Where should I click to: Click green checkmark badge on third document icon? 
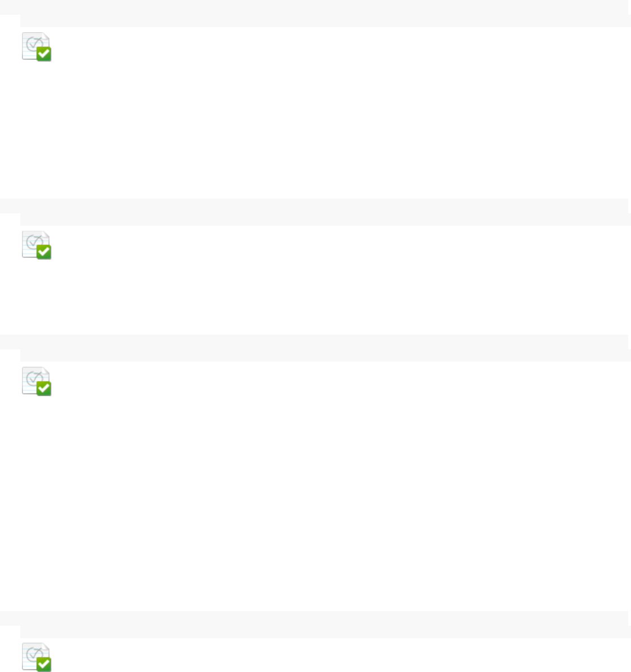point(43,389)
